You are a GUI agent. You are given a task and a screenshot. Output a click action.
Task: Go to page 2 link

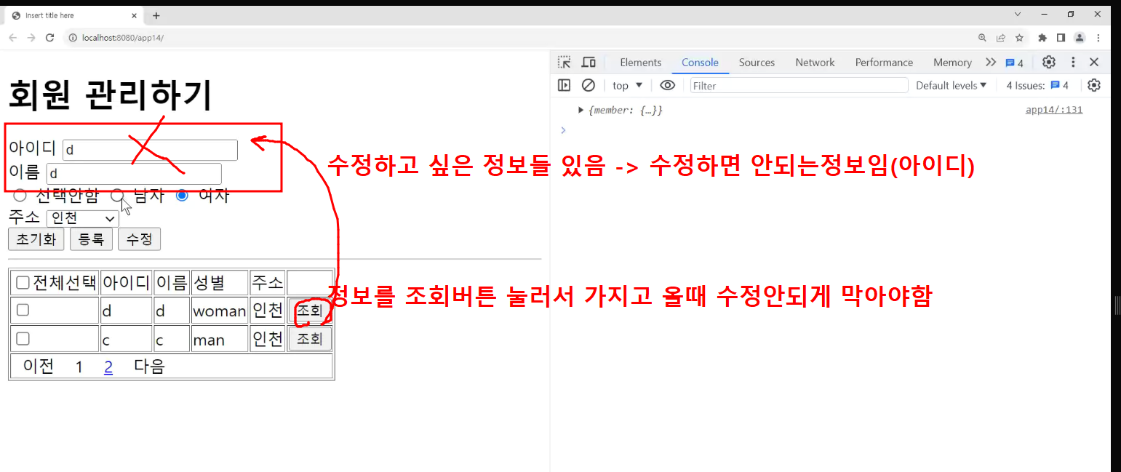click(x=108, y=367)
